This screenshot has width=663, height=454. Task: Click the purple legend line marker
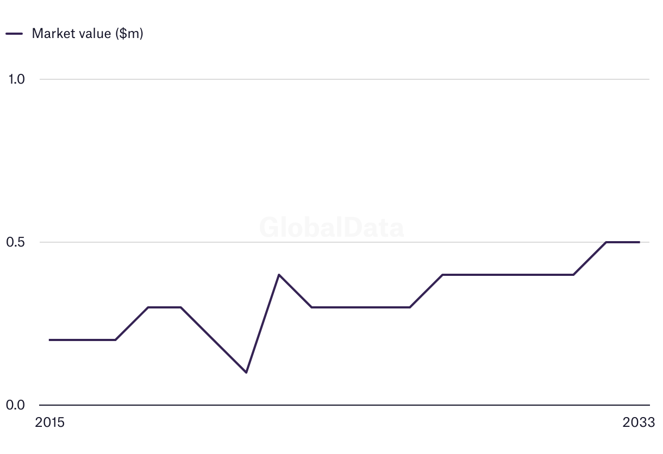(x=14, y=34)
